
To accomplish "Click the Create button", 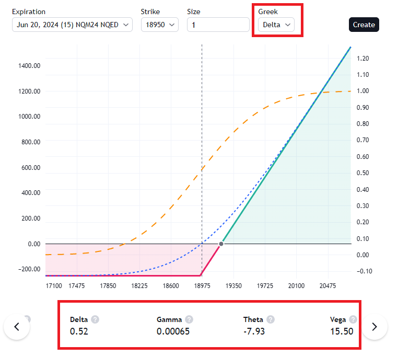I will coord(364,25).
